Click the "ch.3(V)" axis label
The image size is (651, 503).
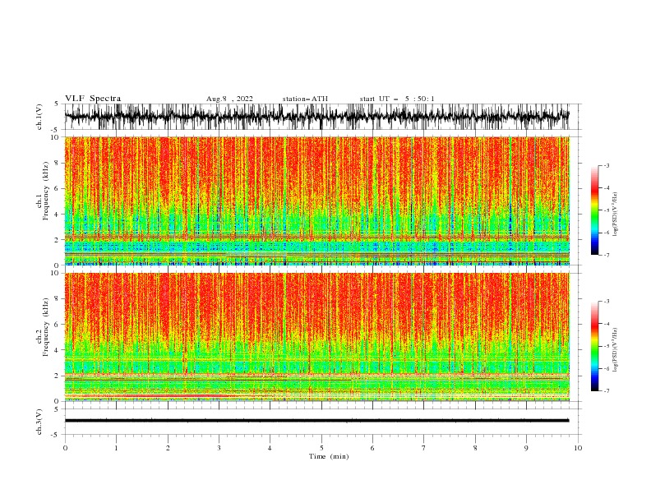coord(39,422)
